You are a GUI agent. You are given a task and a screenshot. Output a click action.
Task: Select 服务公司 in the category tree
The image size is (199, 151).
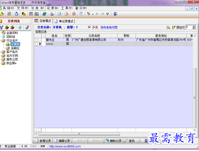tap(12, 59)
